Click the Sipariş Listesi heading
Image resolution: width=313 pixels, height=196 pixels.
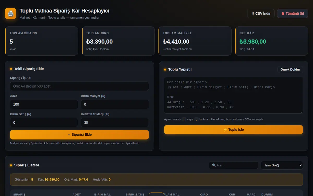pyautogui.click(x=26, y=165)
